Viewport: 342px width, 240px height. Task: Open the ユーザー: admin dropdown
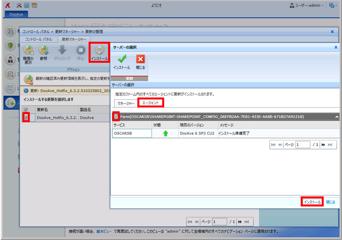pos(306,6)
